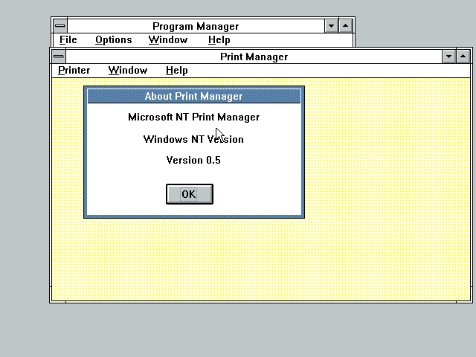Viewport: 476px width, 357px height.
Task: Open the Help menu in Program Manager
Action: [x=219, y=39]
